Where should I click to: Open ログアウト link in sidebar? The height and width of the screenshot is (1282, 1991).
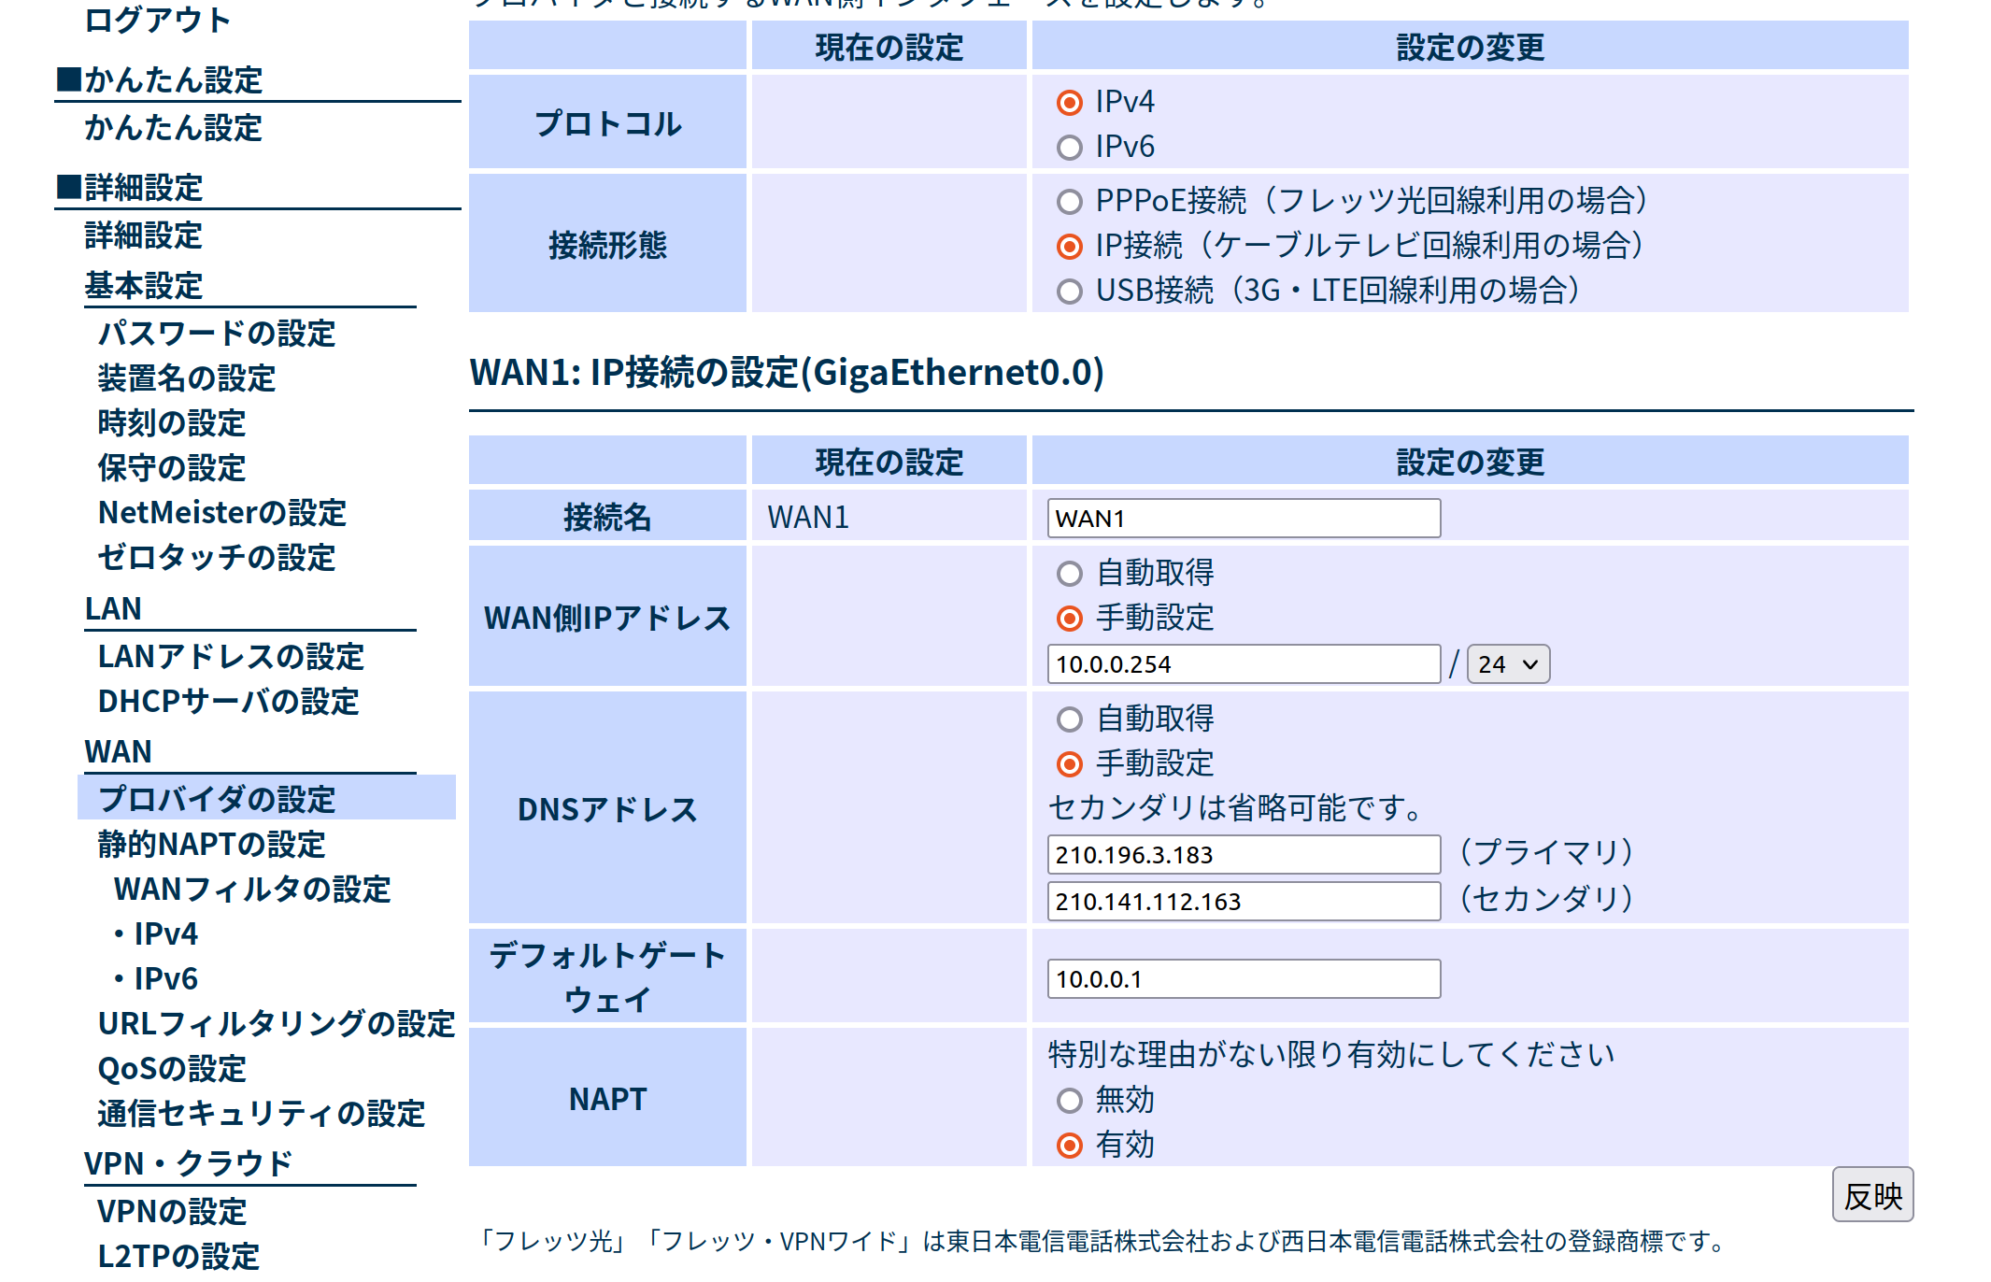point(157,20)
